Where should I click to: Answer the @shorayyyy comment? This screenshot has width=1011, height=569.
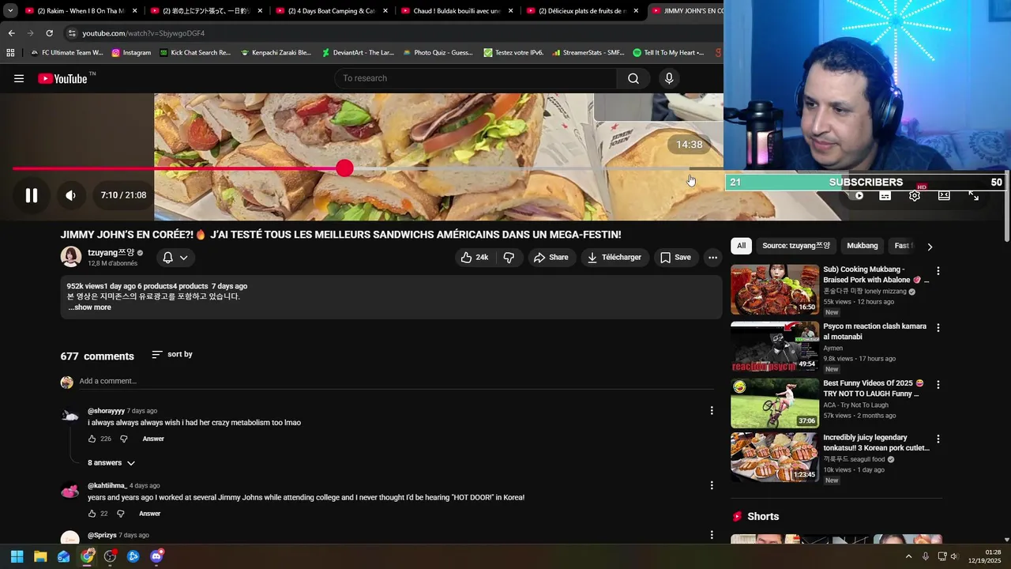click(x=153, y=439)
